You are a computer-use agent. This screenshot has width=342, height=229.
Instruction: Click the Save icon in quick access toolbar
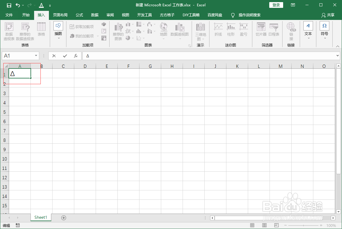[x=9, y=5]
